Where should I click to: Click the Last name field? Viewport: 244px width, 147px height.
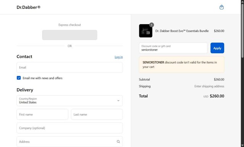(x=97, y=114)
